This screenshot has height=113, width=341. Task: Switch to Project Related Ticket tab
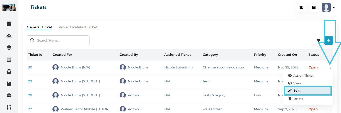78,27
